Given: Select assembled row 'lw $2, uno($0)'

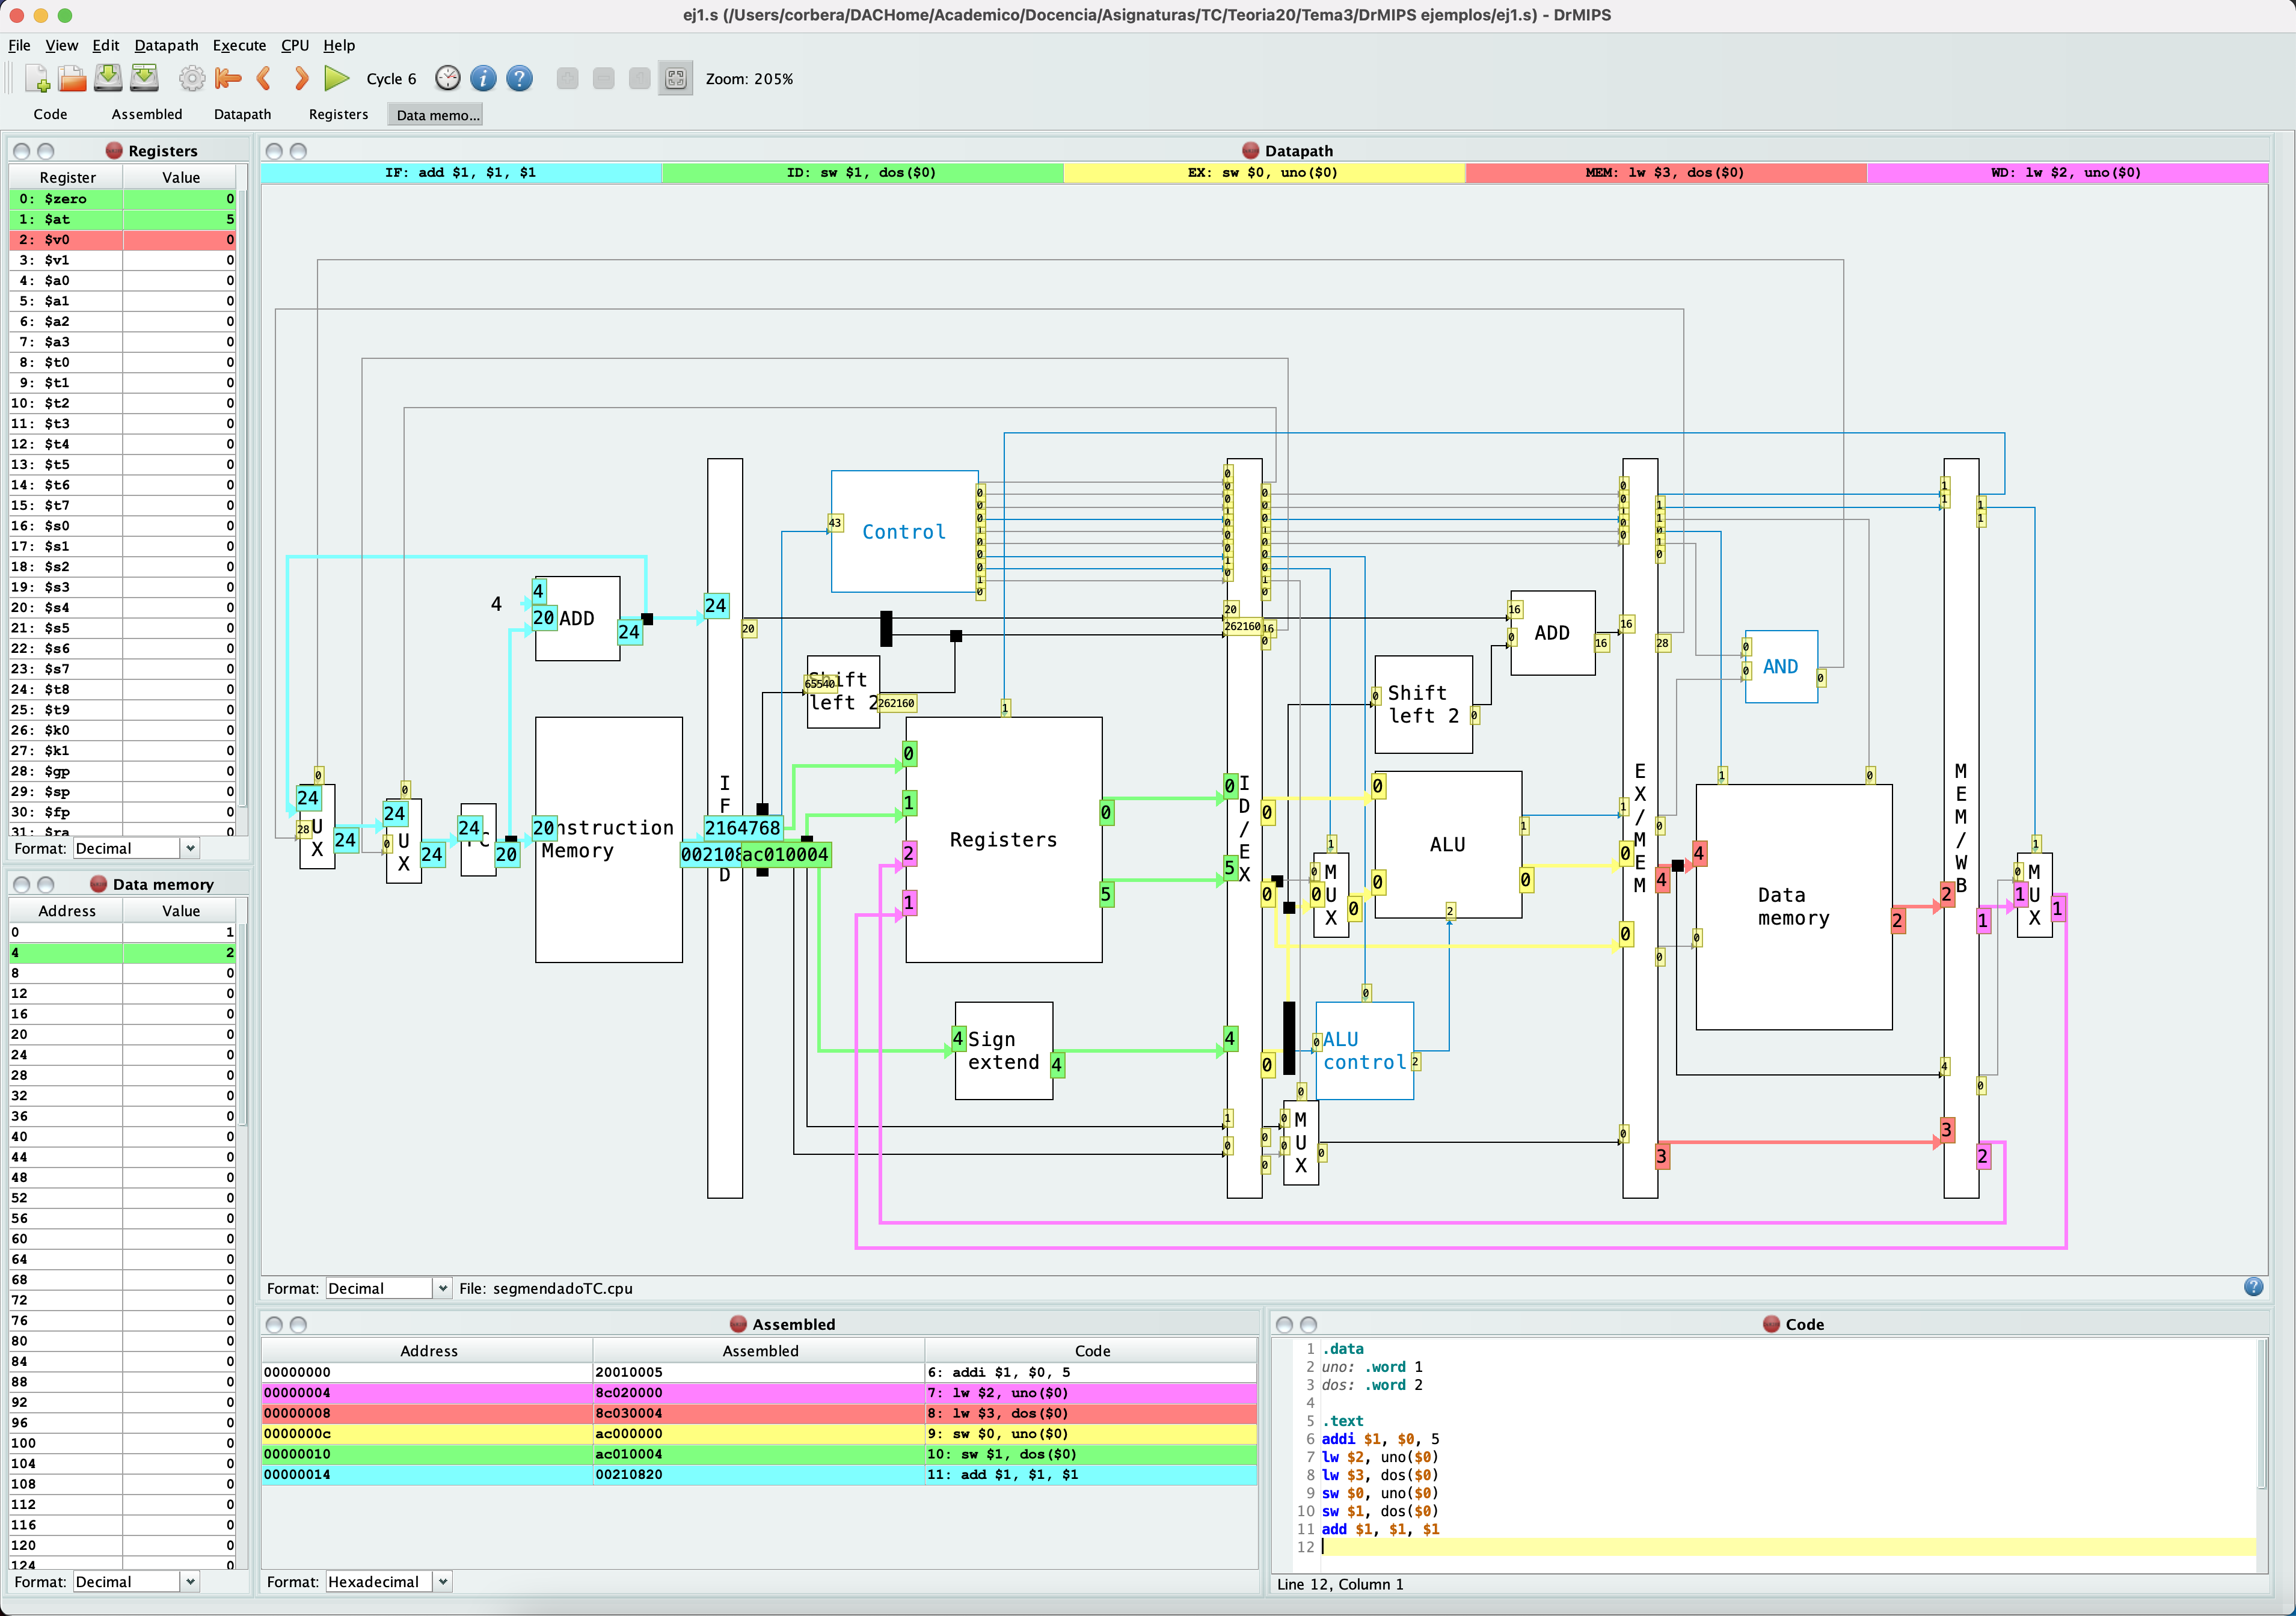Looking at the screenshot, I should point(759,1392).
